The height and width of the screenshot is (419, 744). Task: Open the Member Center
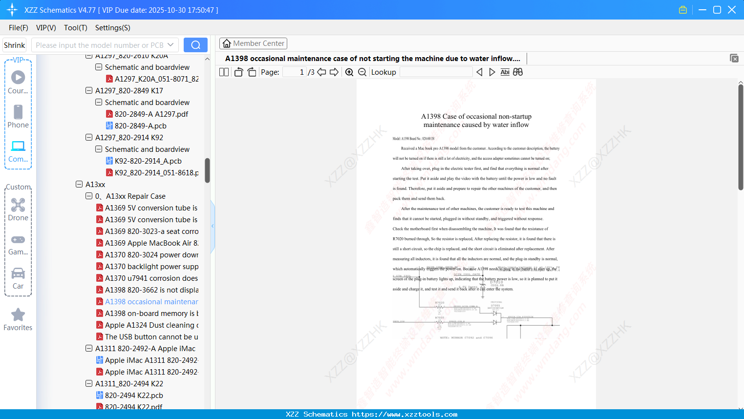click(x=253, y=43)
